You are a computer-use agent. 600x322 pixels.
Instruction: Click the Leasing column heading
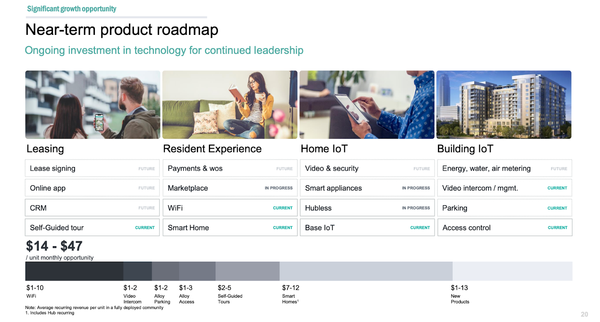pos(45,149)
